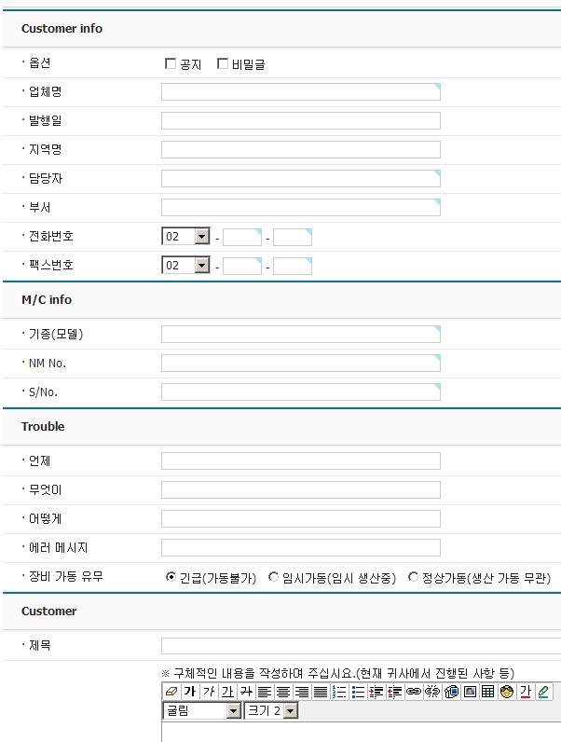Apply underline formatting in the editor toolbar
This screenshot has height=742, width=561.
tap(226, 692)
